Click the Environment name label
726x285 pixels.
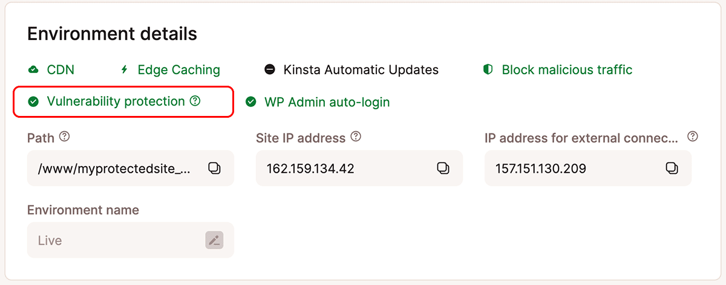pos(83,210)
